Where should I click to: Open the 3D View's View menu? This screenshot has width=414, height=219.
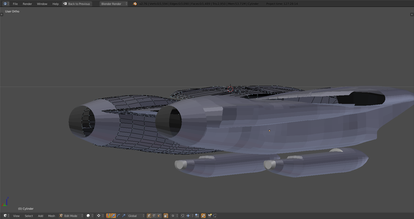click(16, 216)
